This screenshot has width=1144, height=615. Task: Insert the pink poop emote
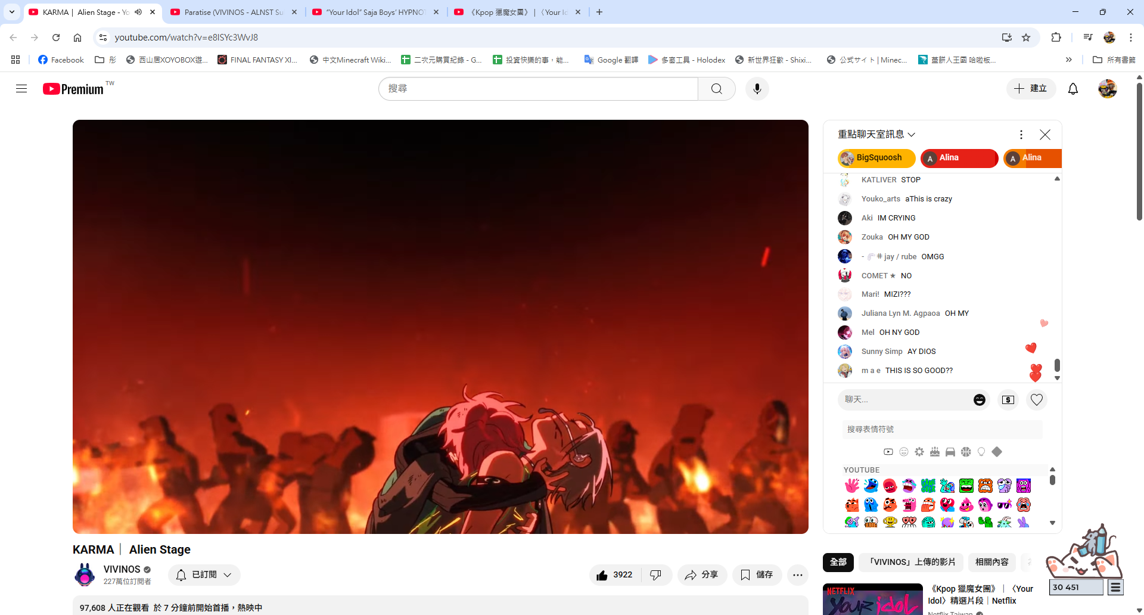click(x=966, y=505)
